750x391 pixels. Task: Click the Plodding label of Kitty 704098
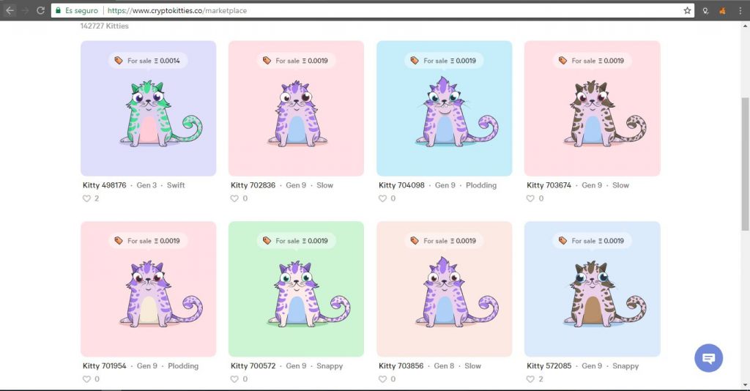pos(481,185)
